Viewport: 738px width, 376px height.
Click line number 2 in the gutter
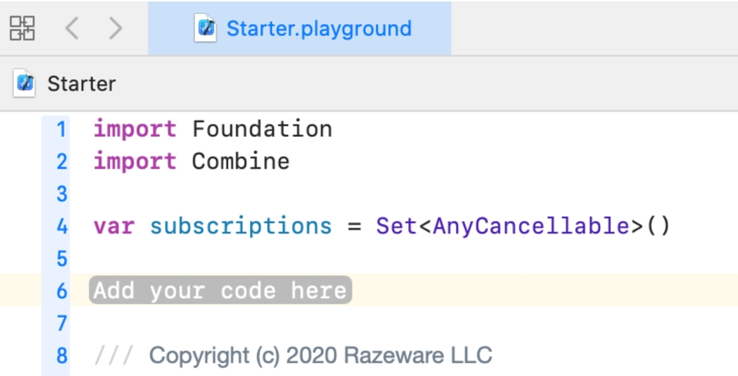point(61,161)
